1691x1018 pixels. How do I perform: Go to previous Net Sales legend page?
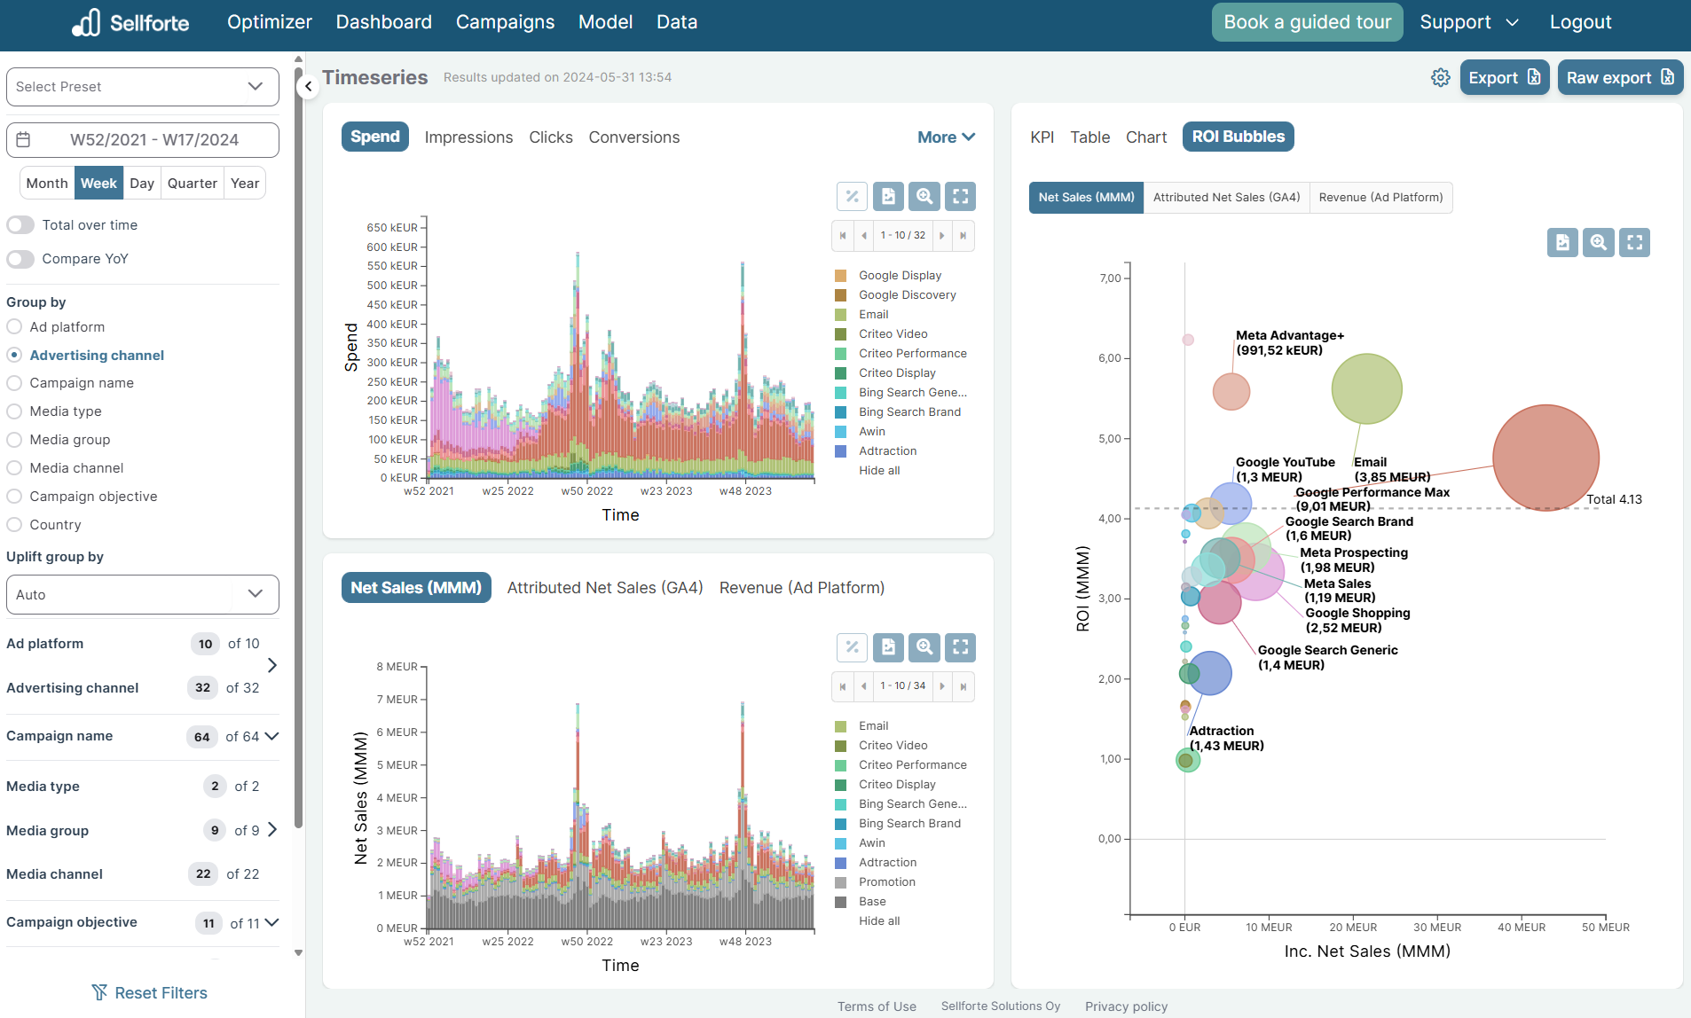click(x=864, y=686)
